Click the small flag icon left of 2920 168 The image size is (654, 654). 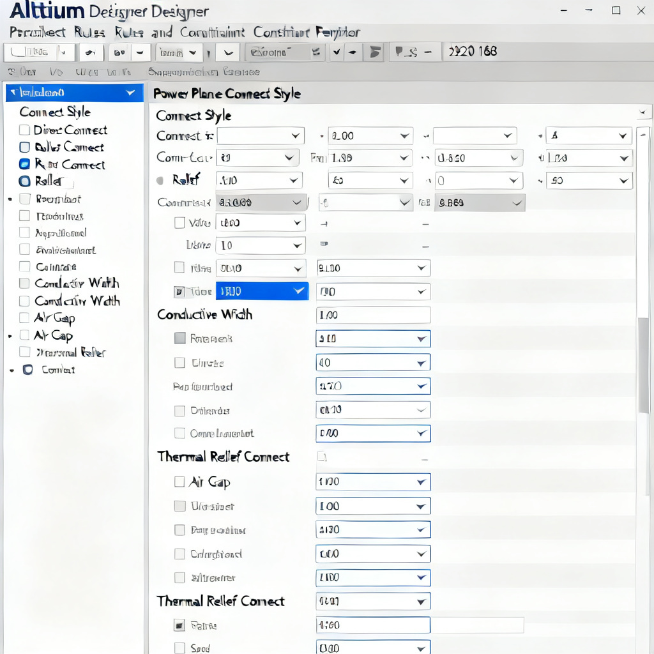point(399,51)
